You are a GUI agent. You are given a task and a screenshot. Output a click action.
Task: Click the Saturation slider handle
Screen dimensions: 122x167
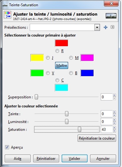pyautogui.click(x=79, y=130)
